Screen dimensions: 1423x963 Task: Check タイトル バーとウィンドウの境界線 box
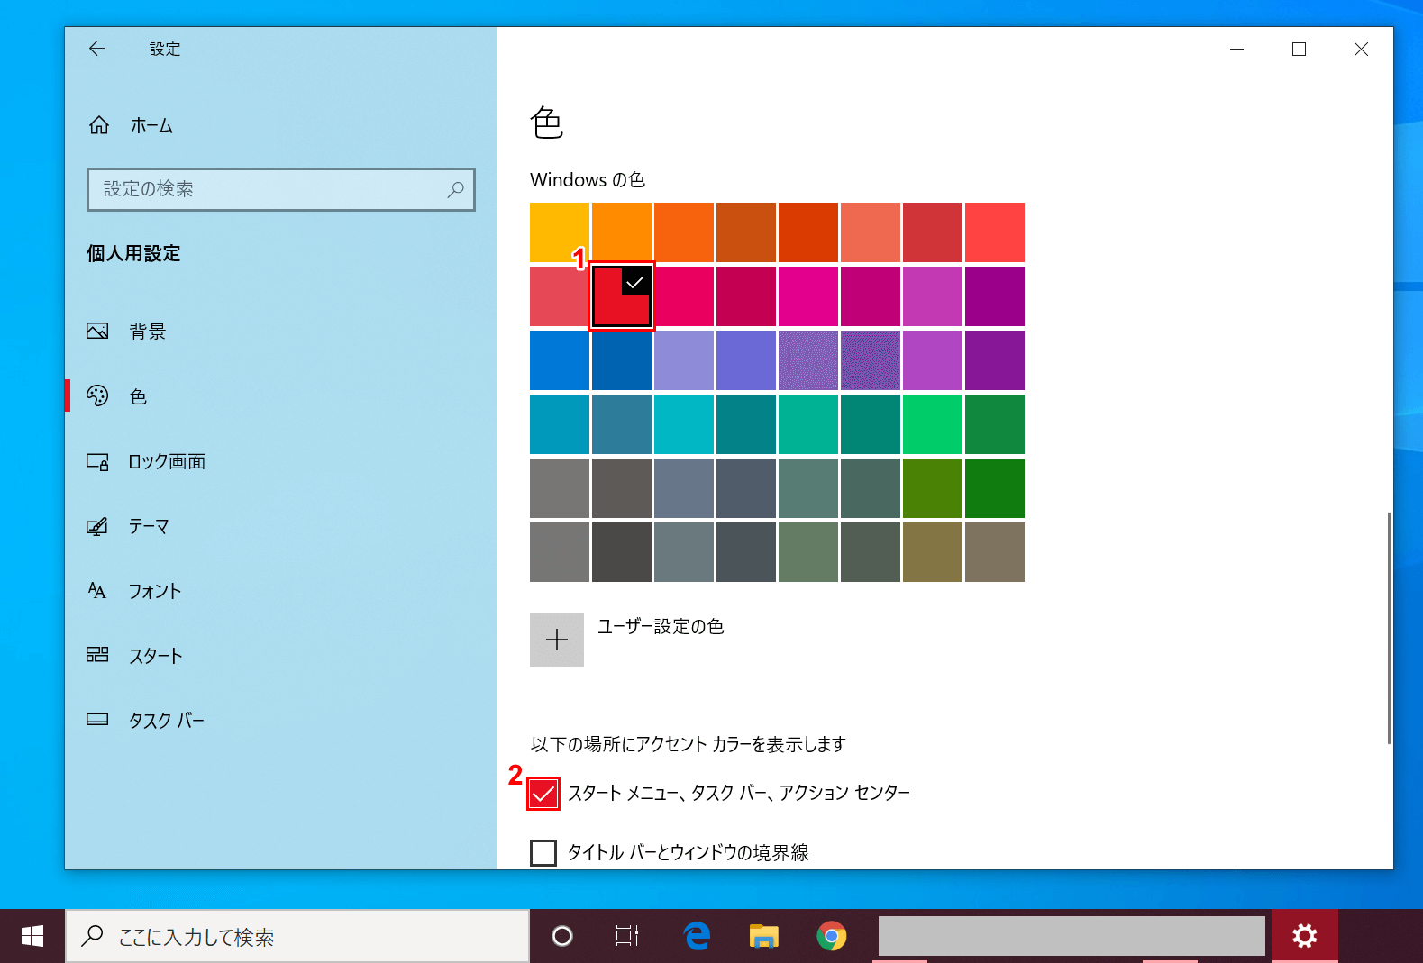[x=543, y=852]
